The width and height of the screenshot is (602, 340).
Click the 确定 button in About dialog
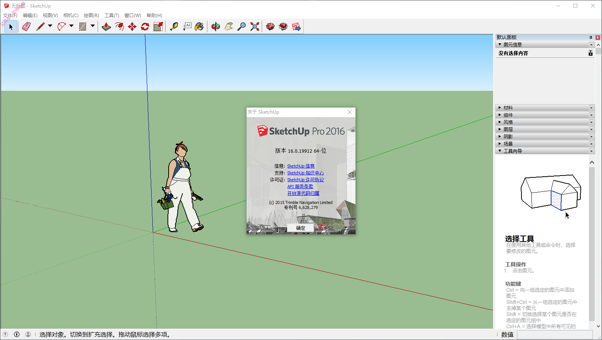coord(300,228)
